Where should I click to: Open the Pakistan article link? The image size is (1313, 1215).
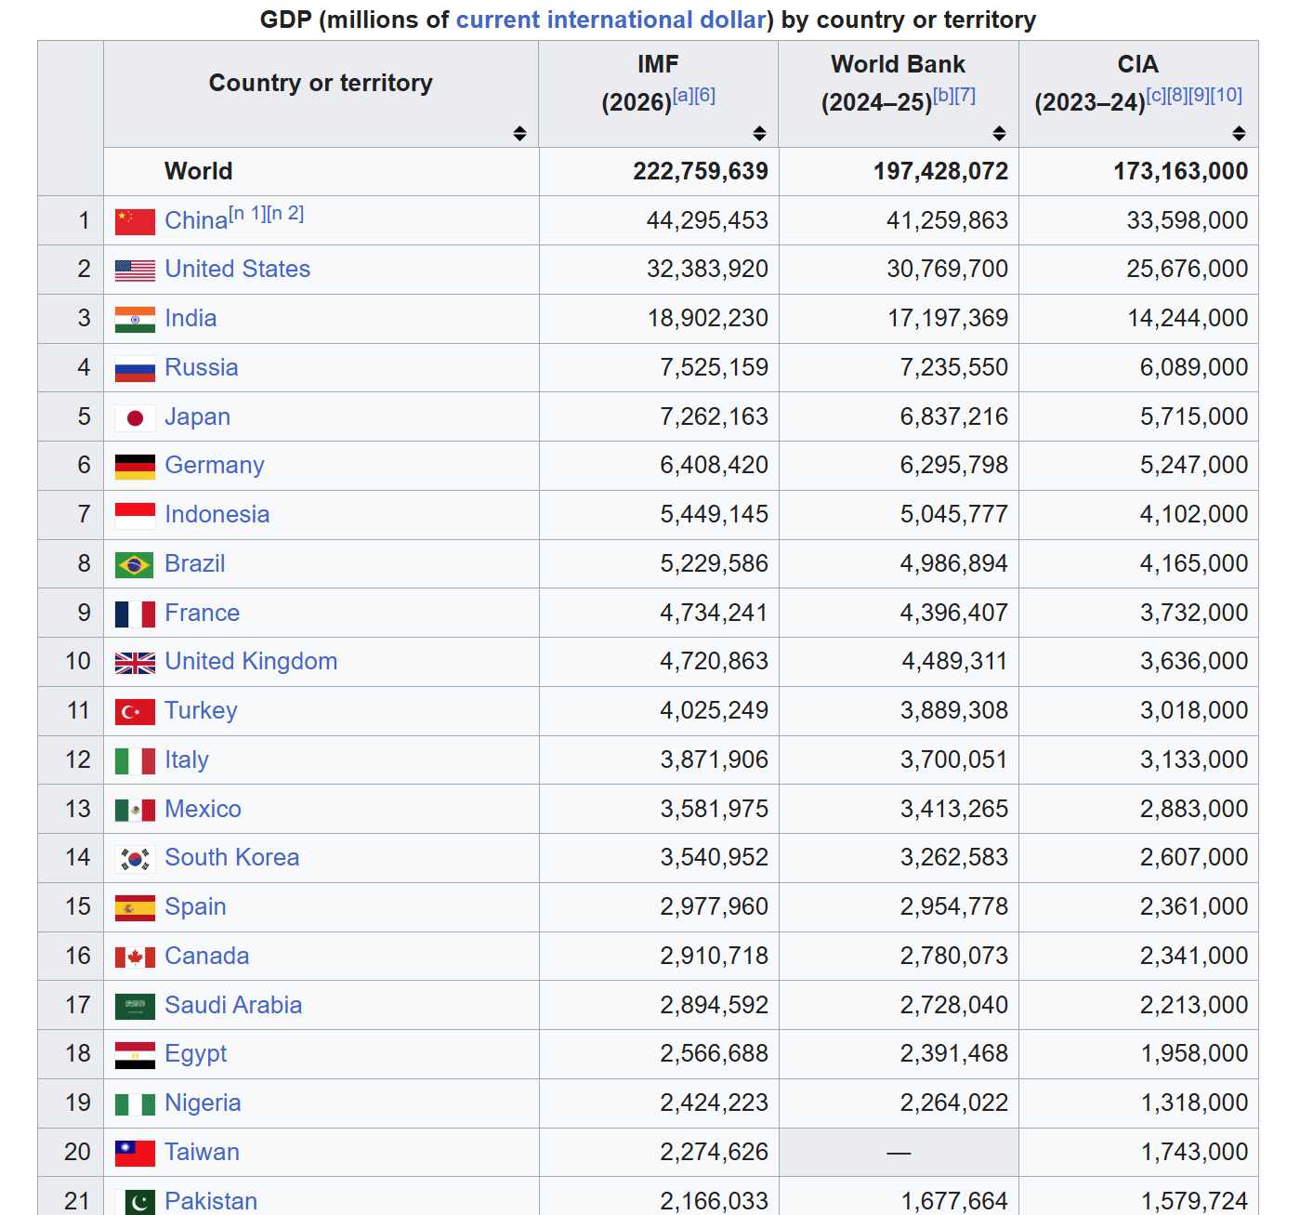[211, 1201]
